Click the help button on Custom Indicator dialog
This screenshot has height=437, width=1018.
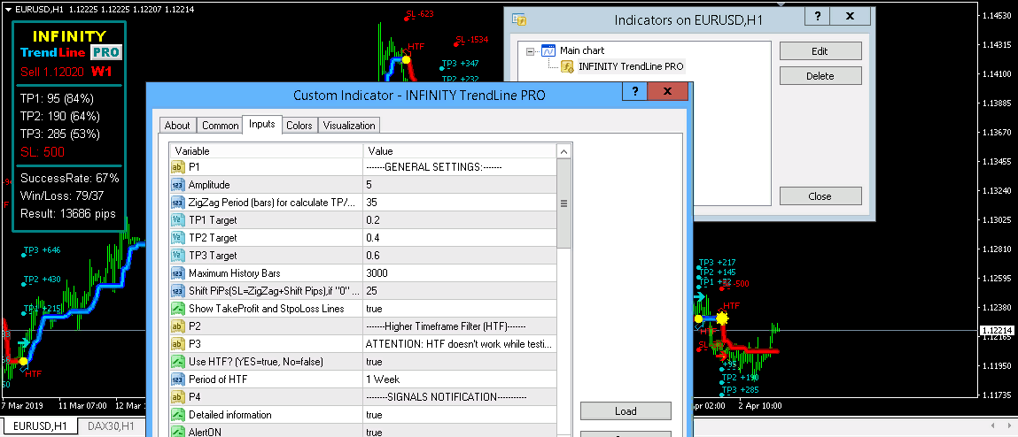click(634, 92)
